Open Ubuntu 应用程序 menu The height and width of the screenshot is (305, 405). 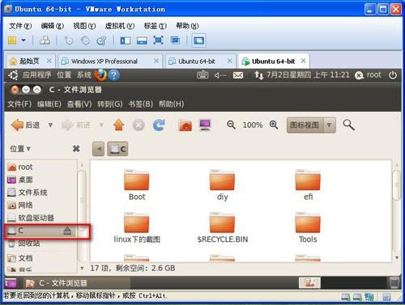pyautogui.click(x=36, y=75)
